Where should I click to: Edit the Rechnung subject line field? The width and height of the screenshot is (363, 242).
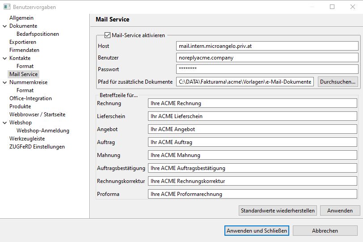point(252,103)
